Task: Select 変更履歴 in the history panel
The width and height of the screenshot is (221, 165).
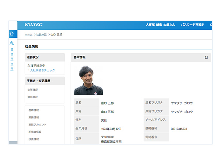Action: point(33,90)
